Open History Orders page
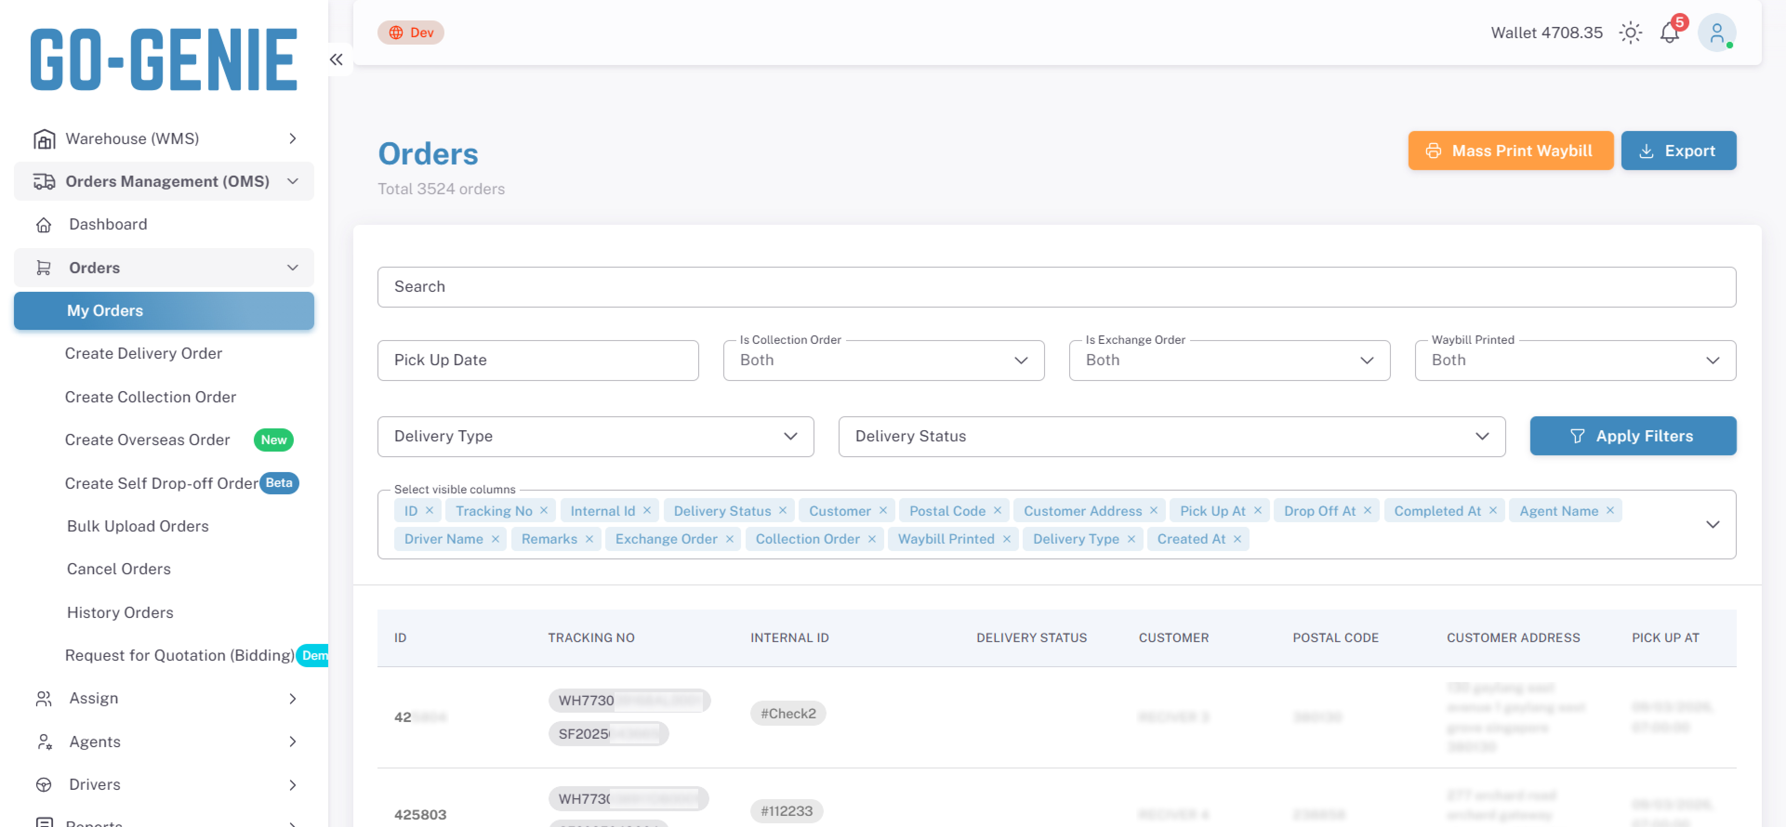The width and height of the screenshot is (1786, 827). tap(120, 613)
